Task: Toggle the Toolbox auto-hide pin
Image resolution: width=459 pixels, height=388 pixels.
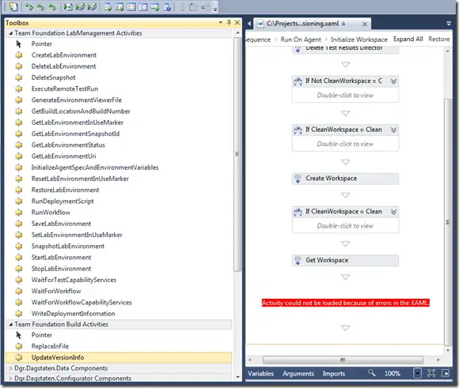Action: click(x=229, y=22)
